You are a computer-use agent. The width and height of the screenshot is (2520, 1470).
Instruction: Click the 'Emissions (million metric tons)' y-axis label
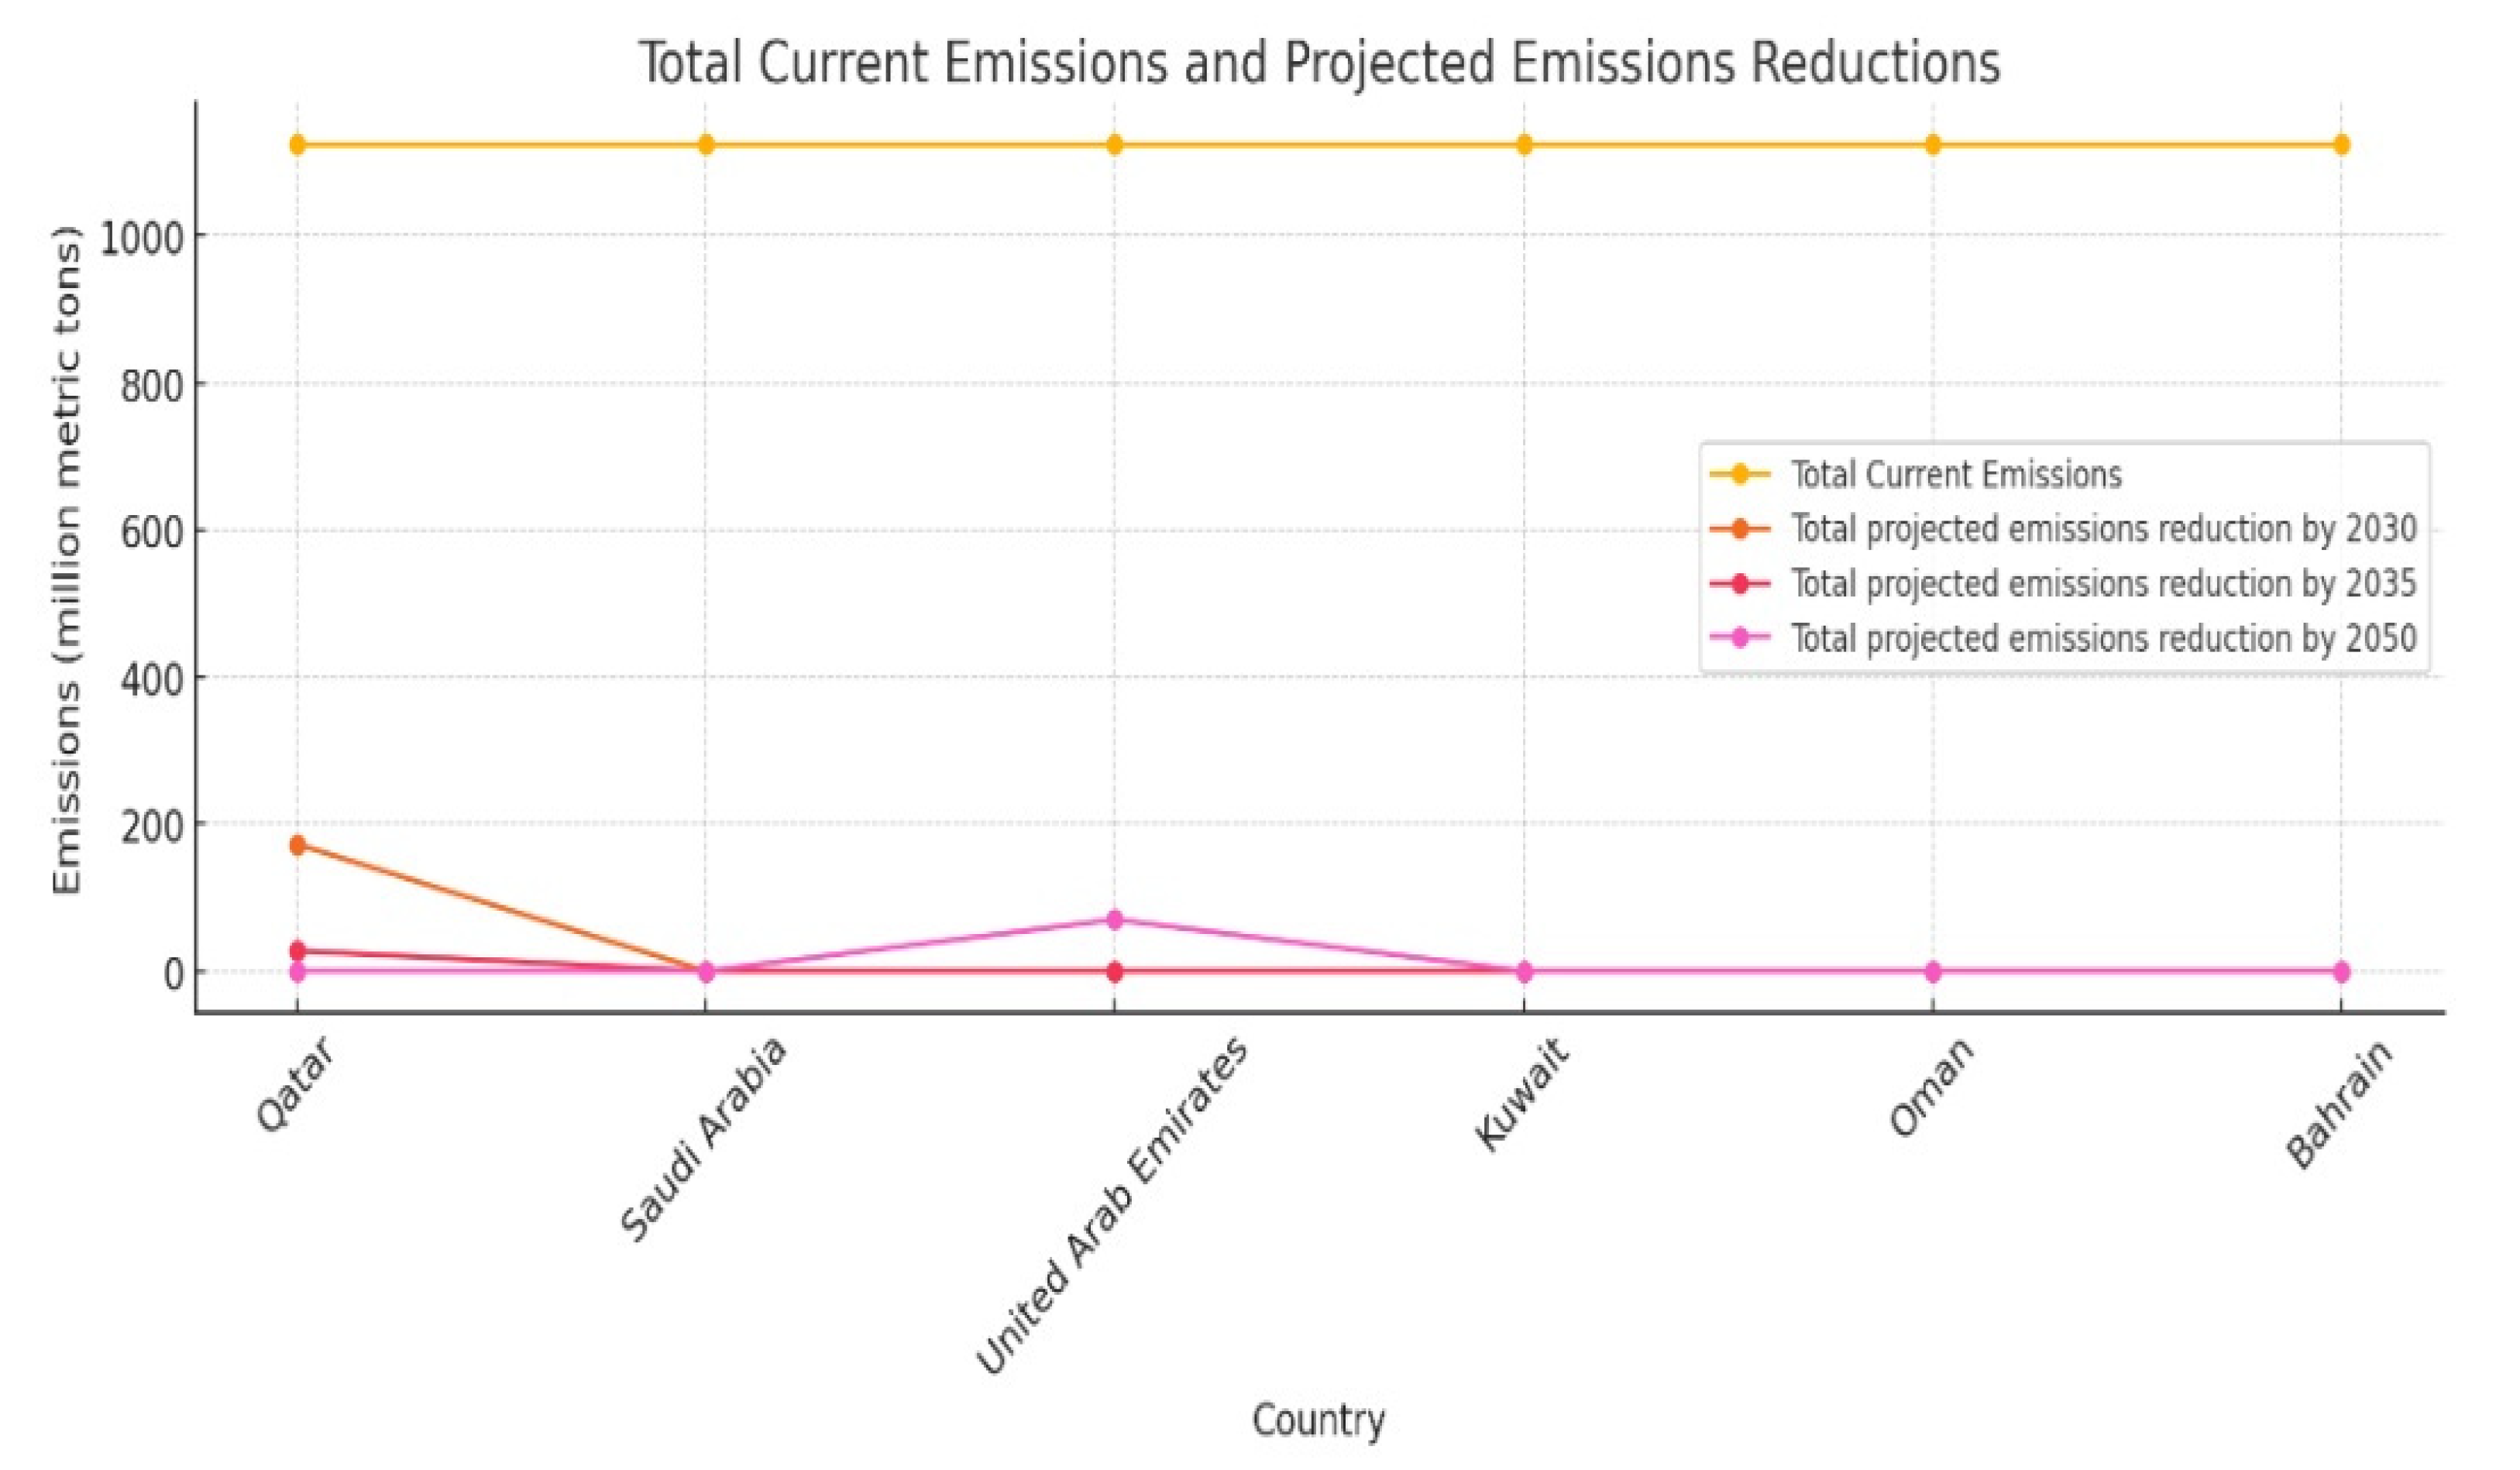pos(67,560)
